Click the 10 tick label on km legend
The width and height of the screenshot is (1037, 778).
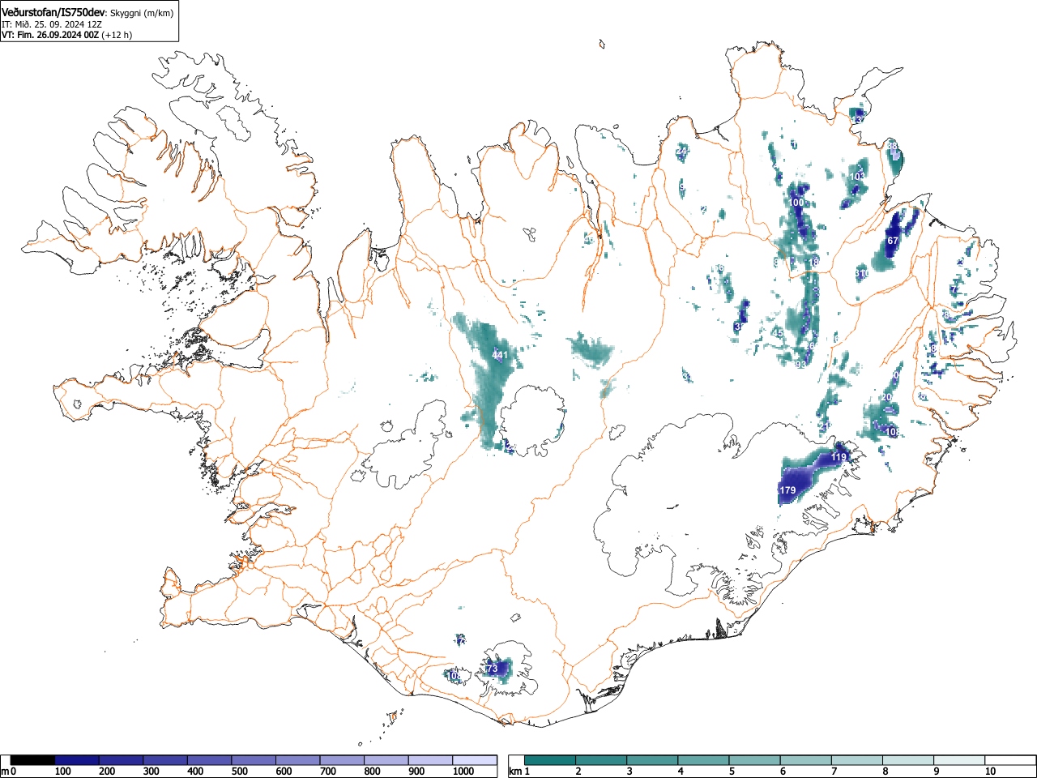coord(989,772)
